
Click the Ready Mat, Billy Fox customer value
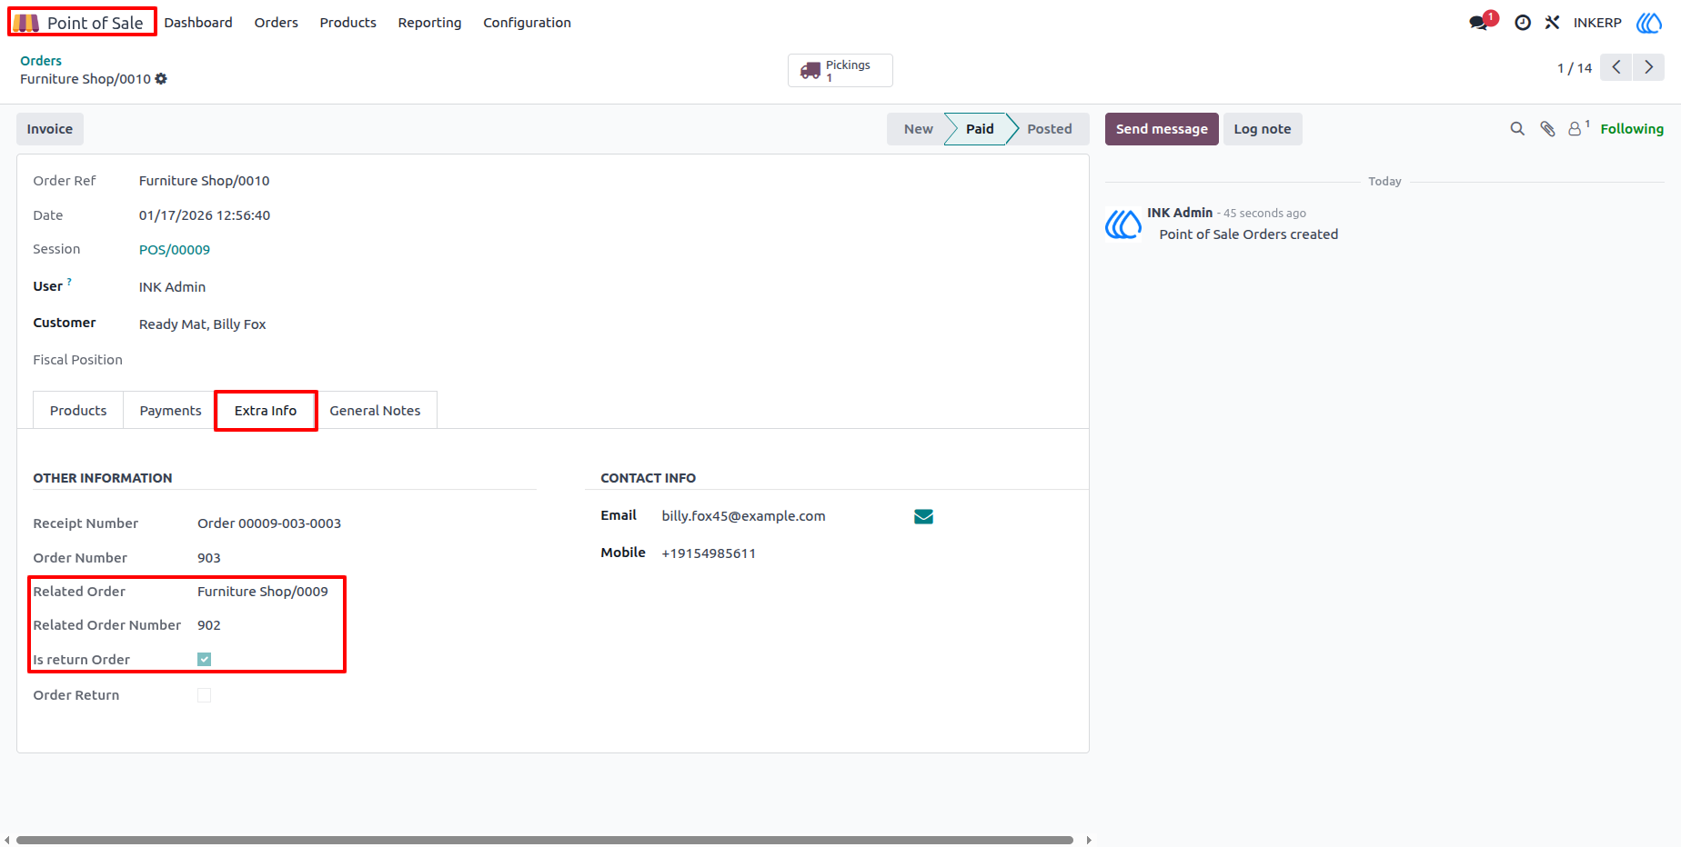click(203, 324)
